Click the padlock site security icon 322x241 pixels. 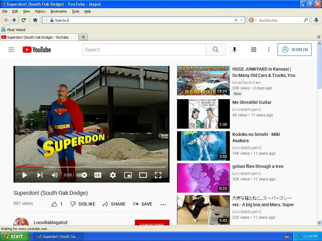52,20
